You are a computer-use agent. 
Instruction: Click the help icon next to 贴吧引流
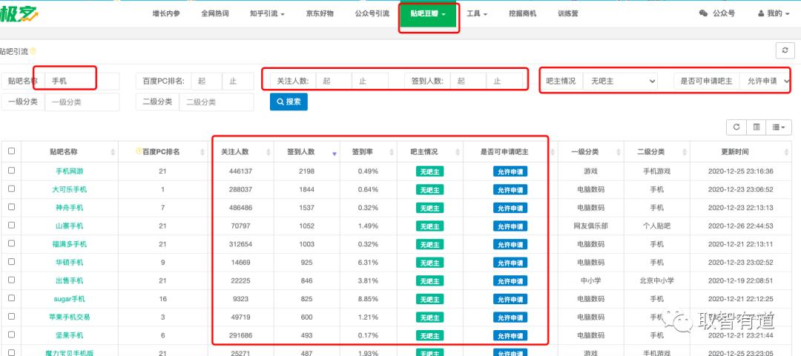pos(33,51)
